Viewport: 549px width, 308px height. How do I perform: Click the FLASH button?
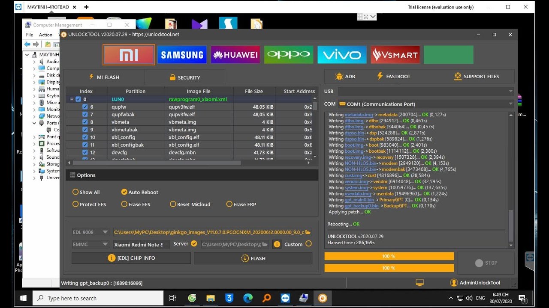(x=253, y=258)
